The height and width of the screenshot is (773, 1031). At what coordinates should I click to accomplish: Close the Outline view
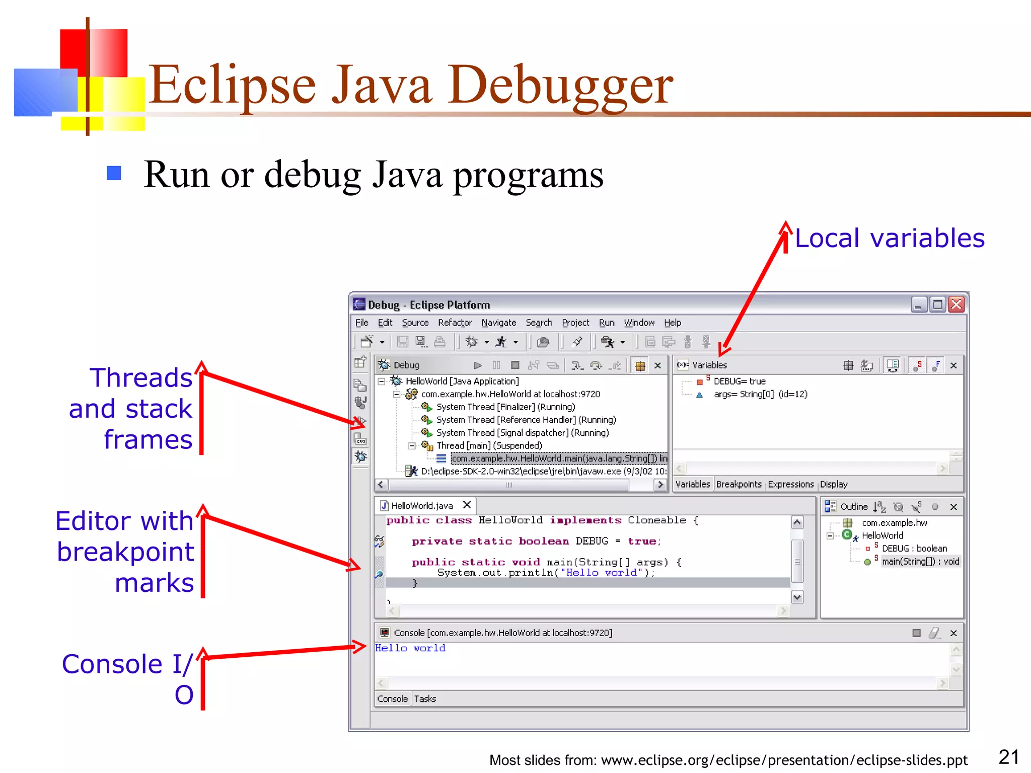[953, 507]
